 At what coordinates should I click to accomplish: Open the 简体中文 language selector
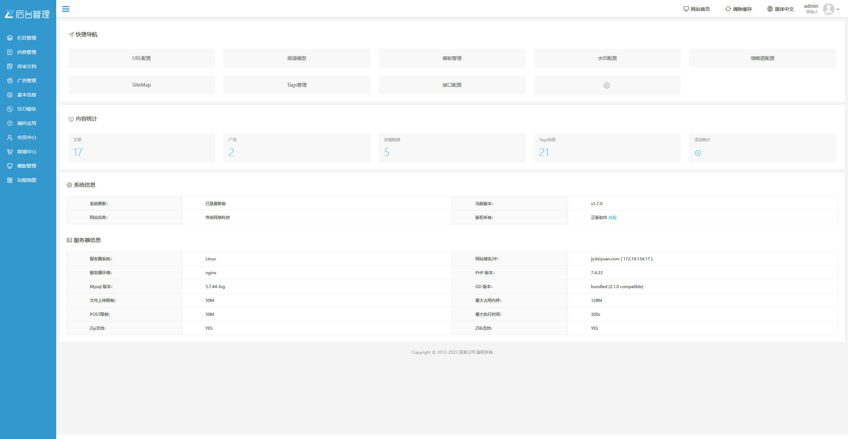781,9
